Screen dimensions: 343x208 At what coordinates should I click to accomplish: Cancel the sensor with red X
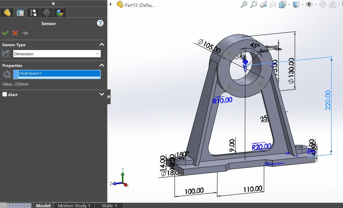coord(15,33)
